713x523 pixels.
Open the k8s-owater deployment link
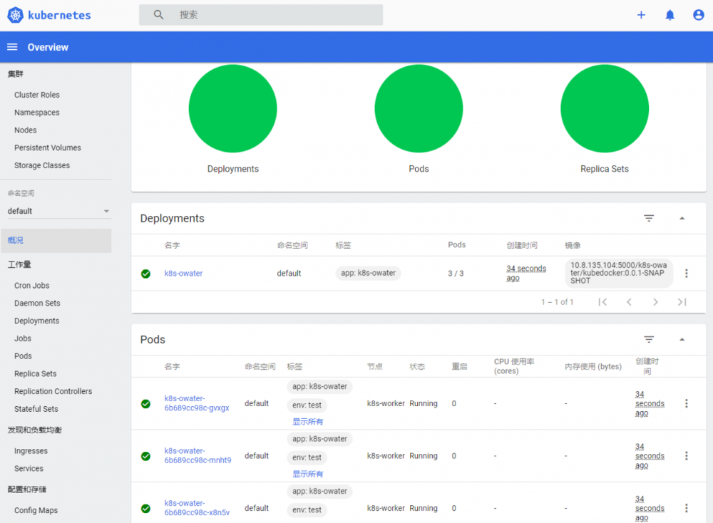click(183, 273)
